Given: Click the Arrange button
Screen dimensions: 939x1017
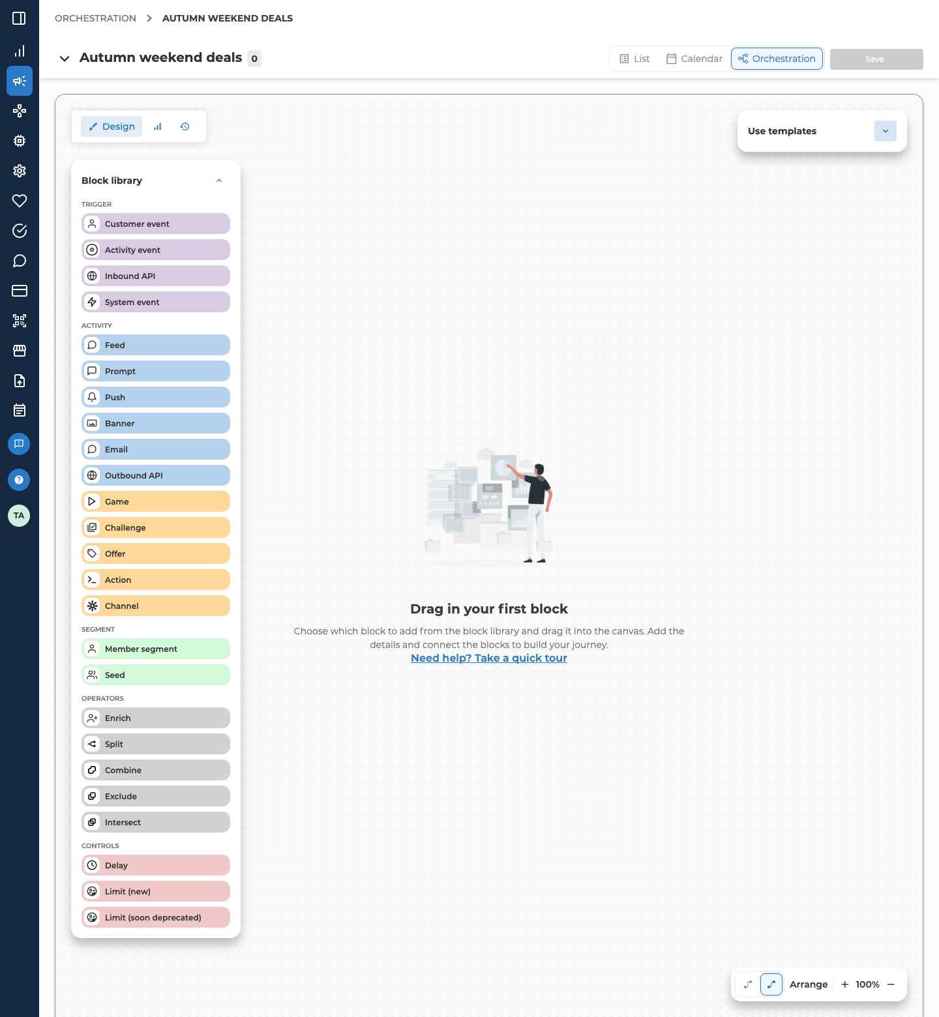Looking at the screenshot, I should tap(809, 984).
